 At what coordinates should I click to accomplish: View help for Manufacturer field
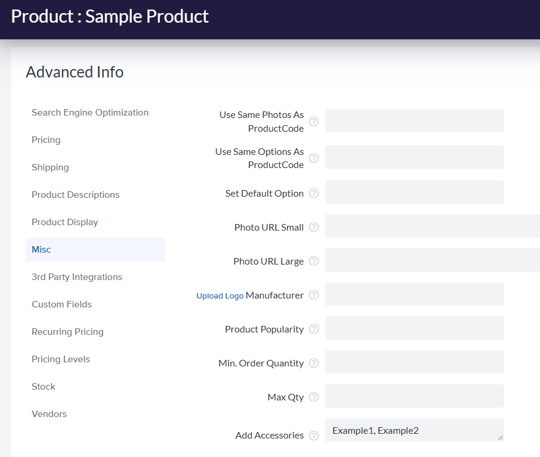click(314, 295)
